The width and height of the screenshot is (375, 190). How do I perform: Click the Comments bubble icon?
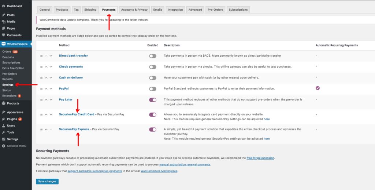[4, 35]
